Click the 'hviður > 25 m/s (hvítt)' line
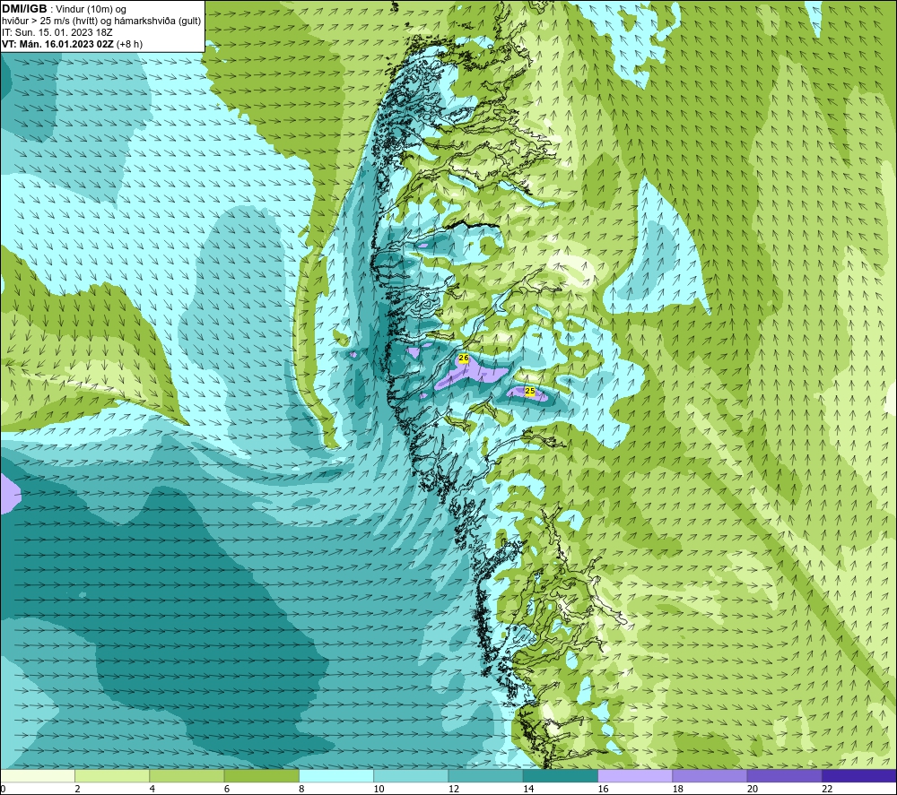 [101, 22]
